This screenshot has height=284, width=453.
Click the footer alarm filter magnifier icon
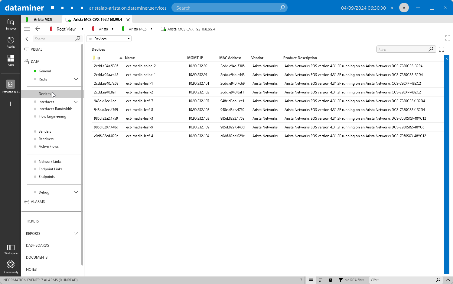(438, 280)
